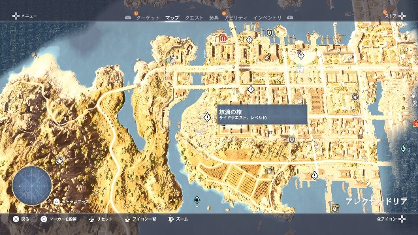Switch to the クエスト tab

194,18
